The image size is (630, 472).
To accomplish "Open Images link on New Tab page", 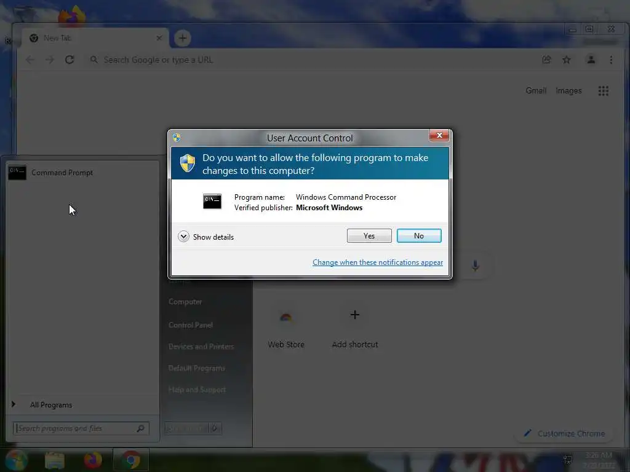I will pyautogui.click(x=568, y=91).
